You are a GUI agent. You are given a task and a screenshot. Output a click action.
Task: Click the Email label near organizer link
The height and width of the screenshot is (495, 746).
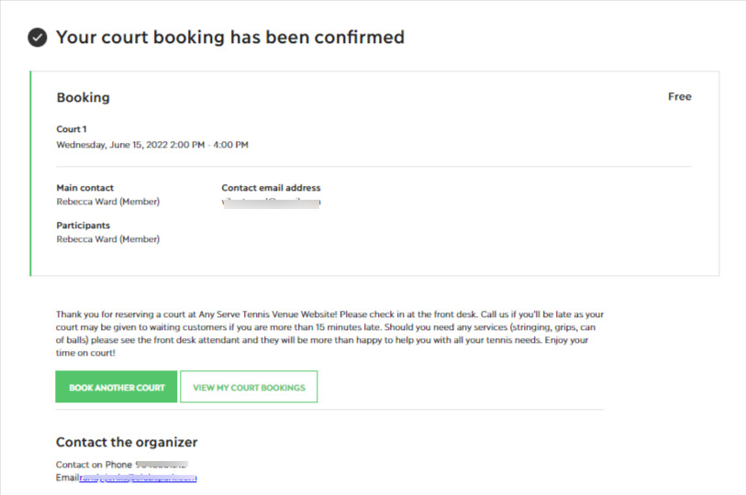[68, 478]
